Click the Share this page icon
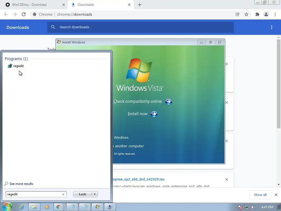Image resolution: width=281 pixels, height=211 pixels. (x=237, y=14)
